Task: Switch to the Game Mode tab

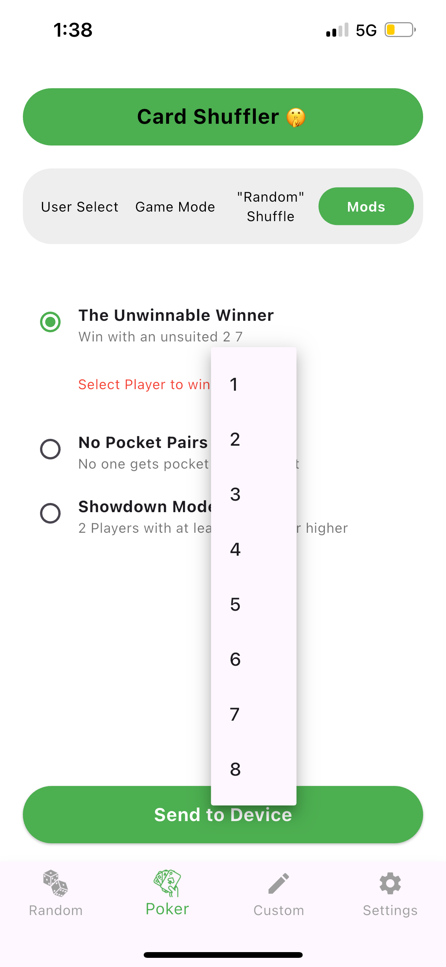Action: pyautogui.click(x=175, y=207)
